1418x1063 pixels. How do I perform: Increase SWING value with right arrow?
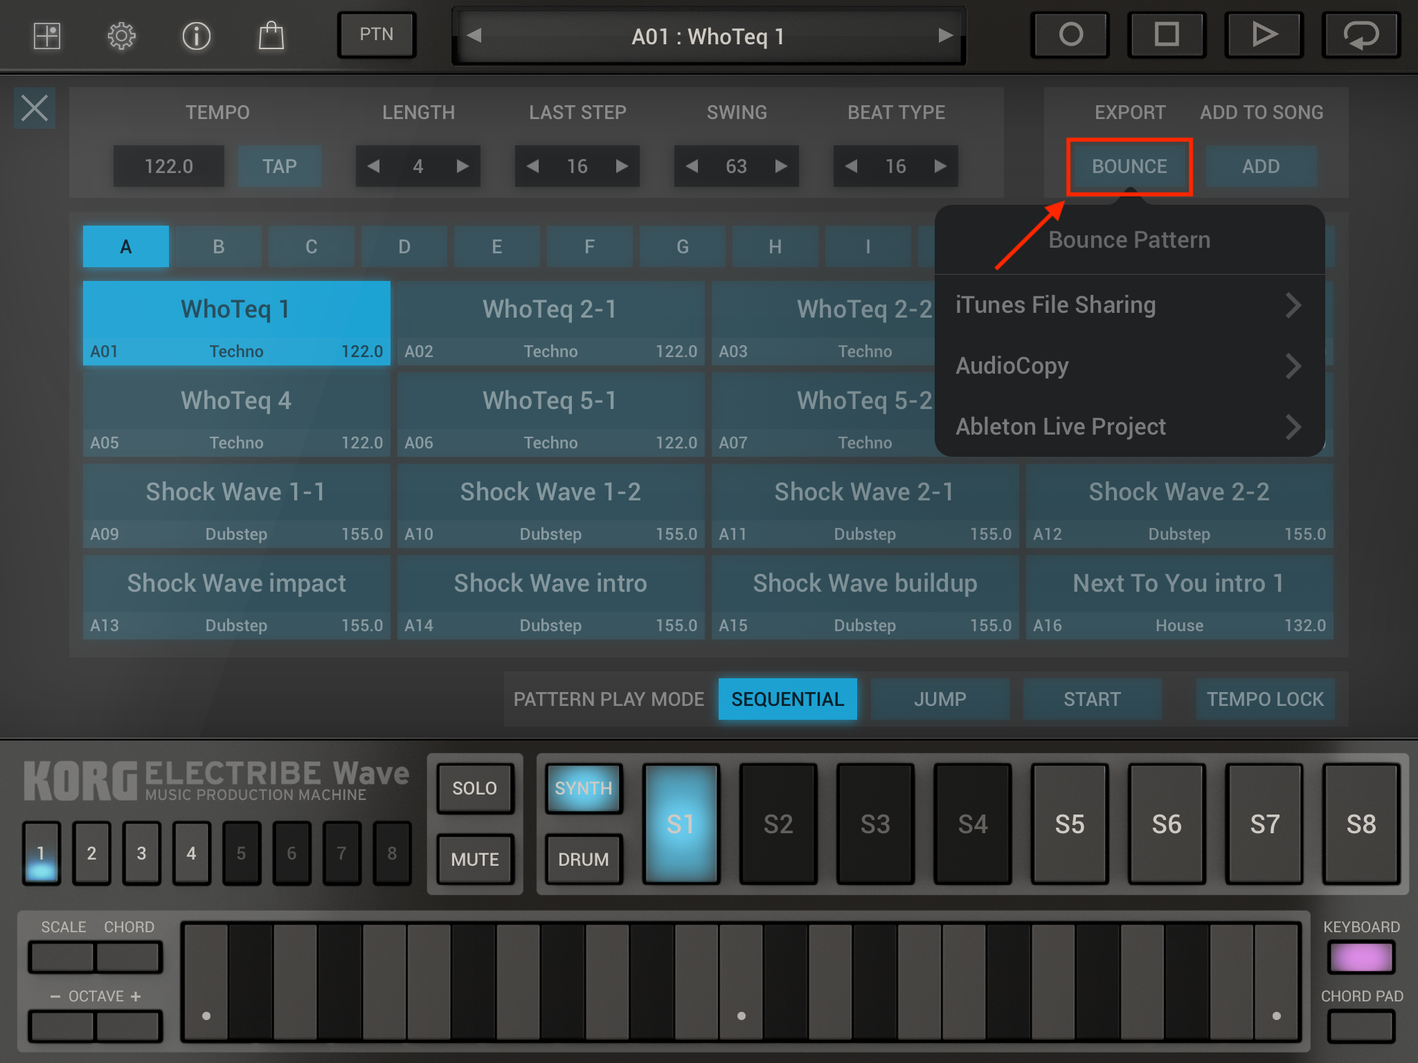[781, 166]
